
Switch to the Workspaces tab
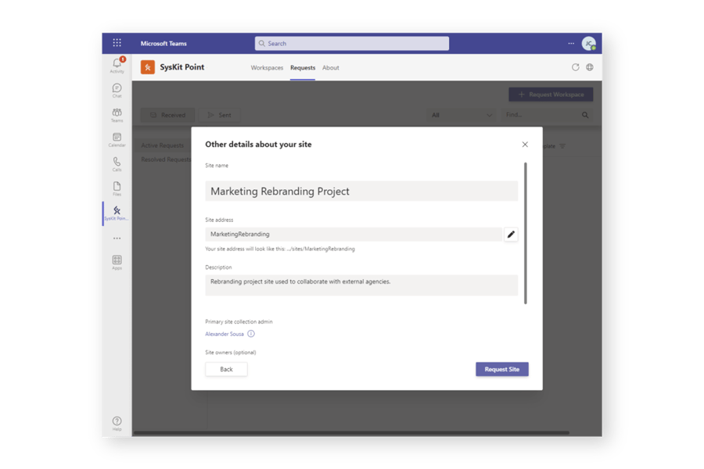[x=267, y=68]
